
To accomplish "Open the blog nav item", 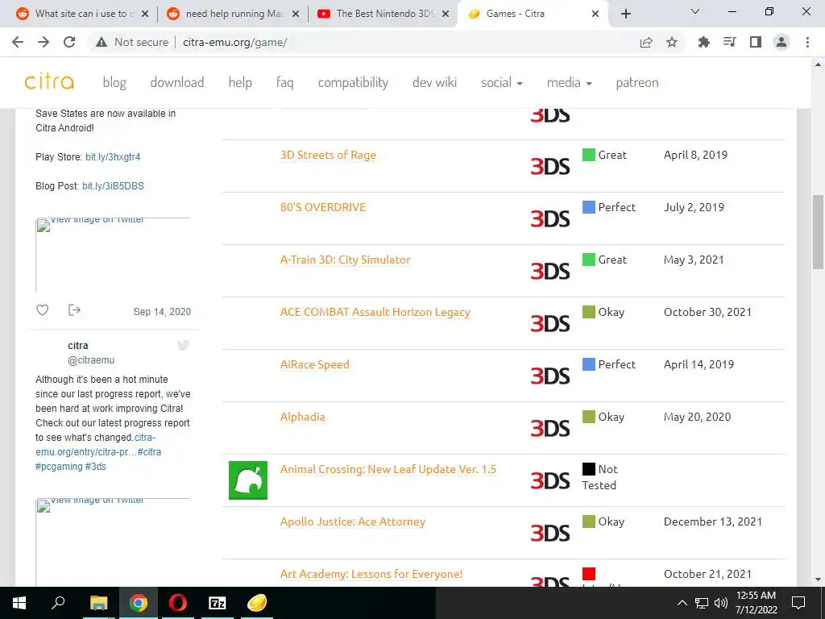I will tap(114, 83).
